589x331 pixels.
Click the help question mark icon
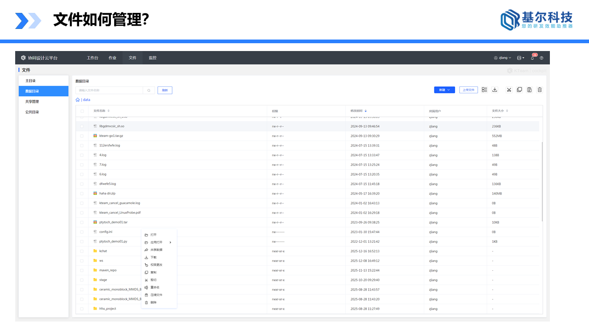point(542,58)
